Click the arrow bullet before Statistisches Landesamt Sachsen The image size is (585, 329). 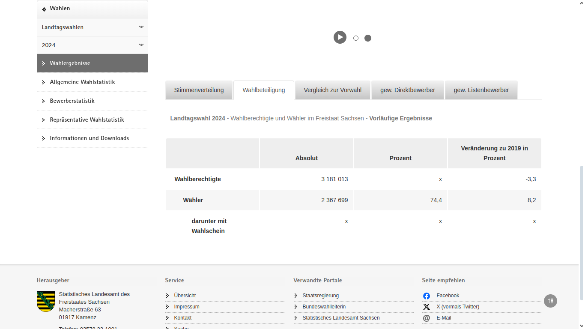coord(296,318)
